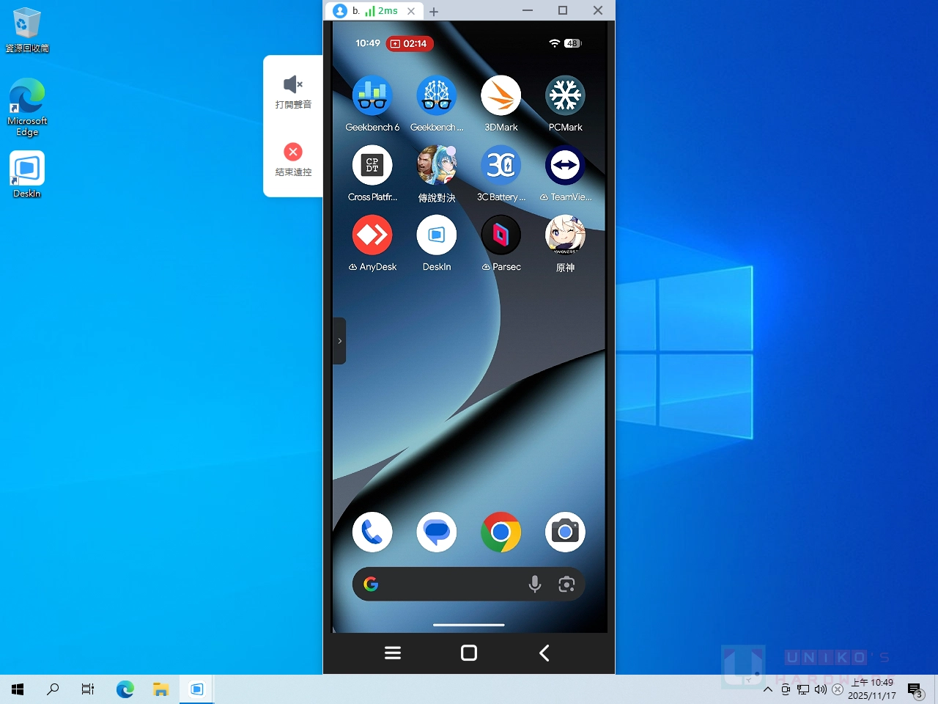Screen dimensions: 938x704
Task: Show hidden system tray icons
Action: point(767,689)
